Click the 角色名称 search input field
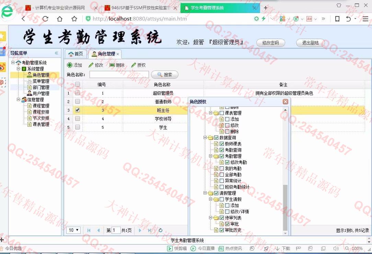Screen dimensions: 372x254 [x=119, y=75]
